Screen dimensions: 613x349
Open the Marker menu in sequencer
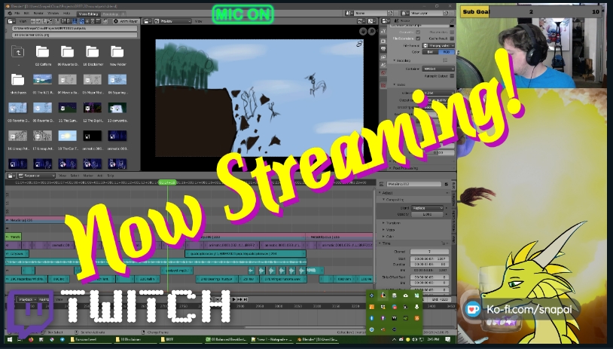(88, 176)
